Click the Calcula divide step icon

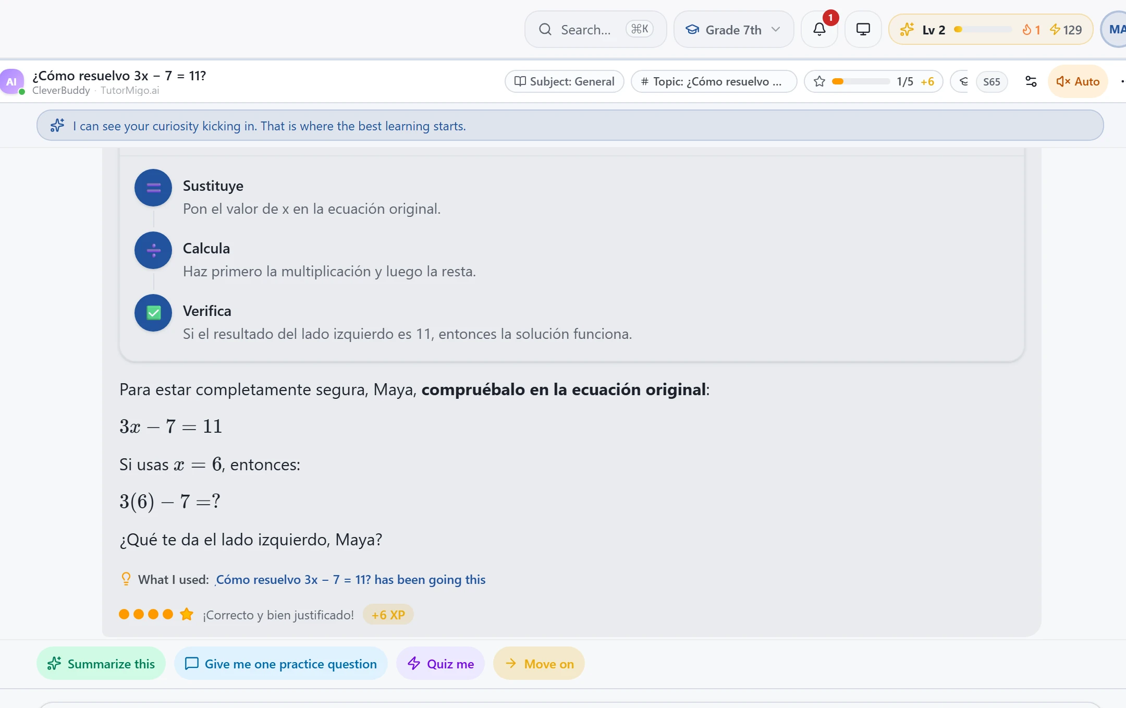click(153, 250)
